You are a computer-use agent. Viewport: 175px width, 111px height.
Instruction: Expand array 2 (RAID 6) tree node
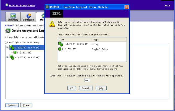click(7, 57)
